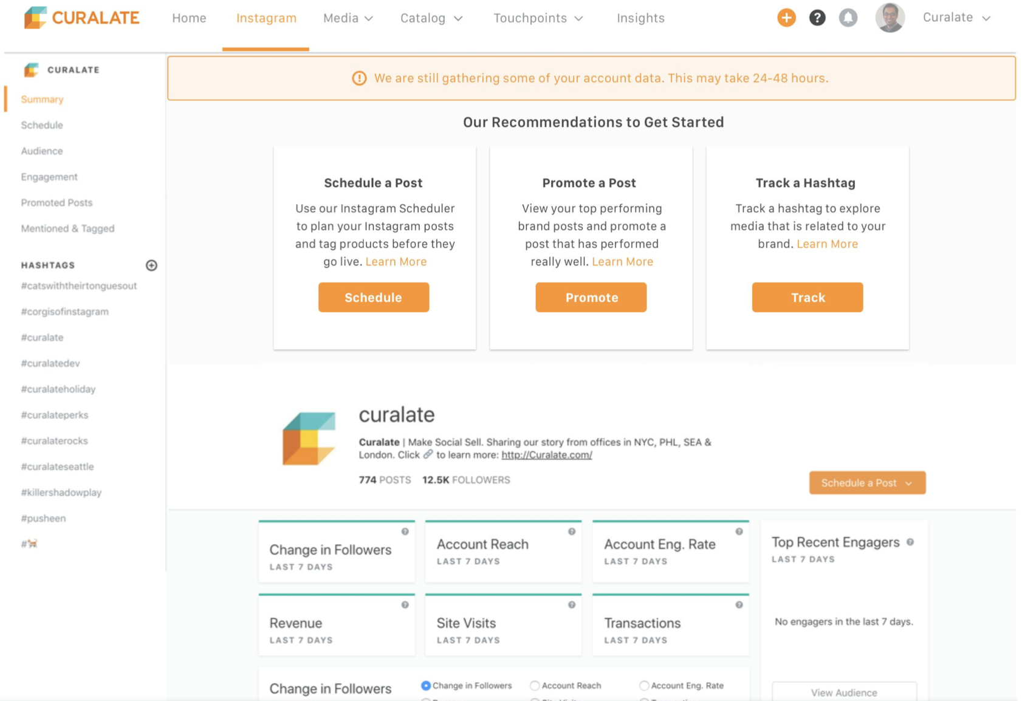Select the Change in Followers radio option
The image size is (1022, 701).
coord(425,685)
